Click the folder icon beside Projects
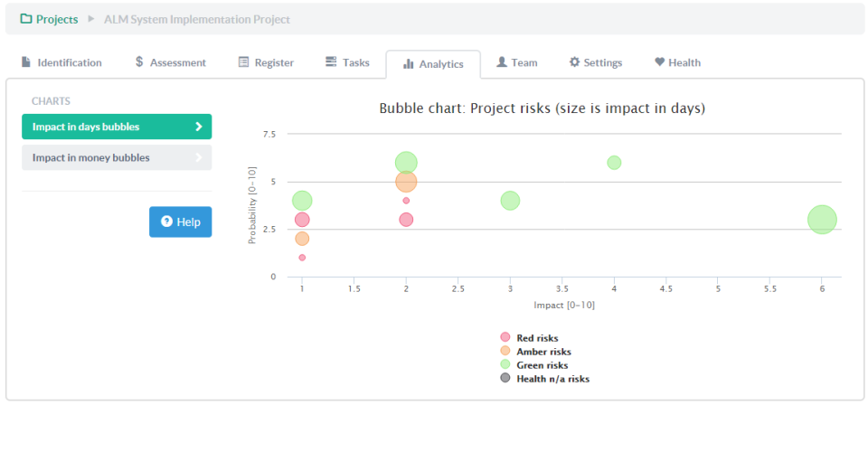Viewport: 868px width, 471px height. click(x=26, y=19)
